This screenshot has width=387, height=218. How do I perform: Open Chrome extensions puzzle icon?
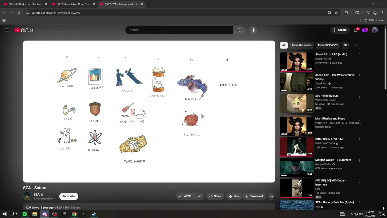(346, 13)
